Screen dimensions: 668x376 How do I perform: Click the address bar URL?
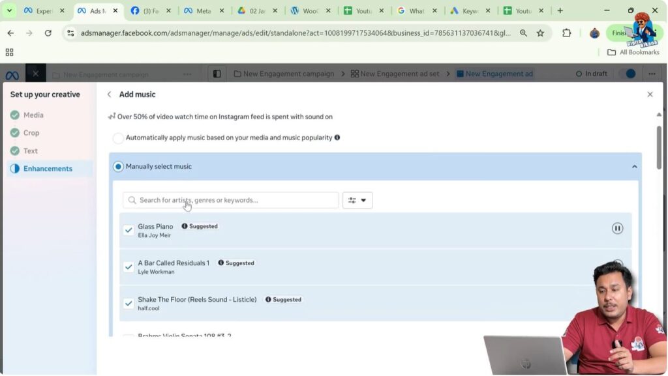296,33
